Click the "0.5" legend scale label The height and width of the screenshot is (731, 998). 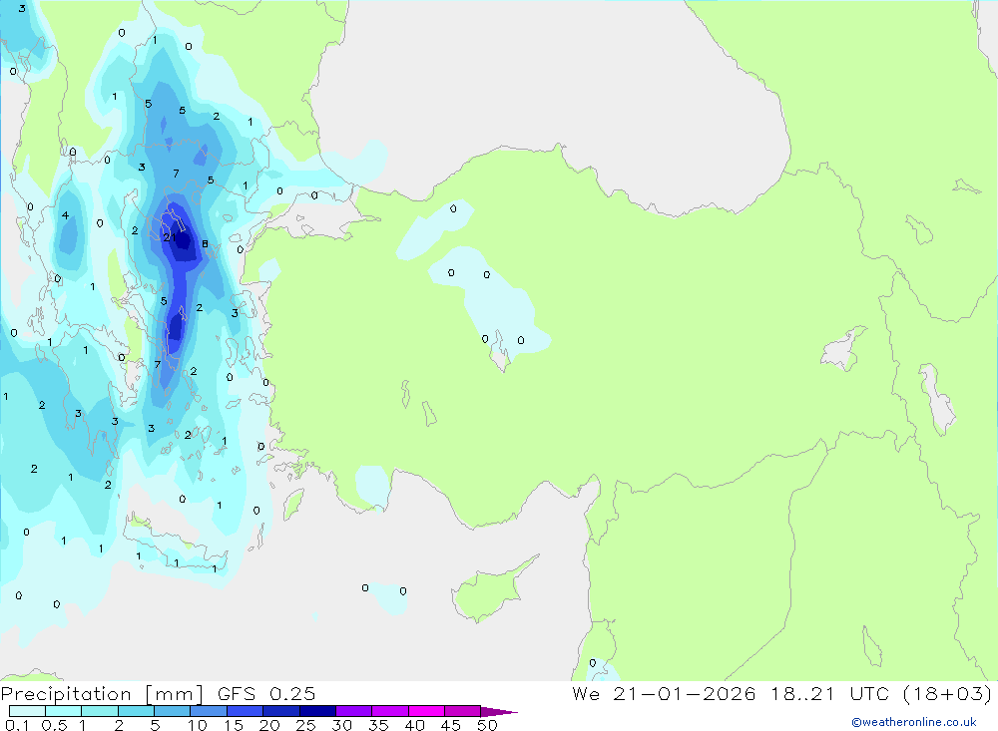click(x=54, y=725)
